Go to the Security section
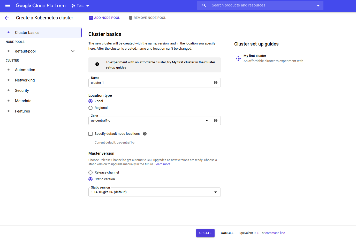The width and height of the screenshot is (356, 240). click(x=22, y=90)
